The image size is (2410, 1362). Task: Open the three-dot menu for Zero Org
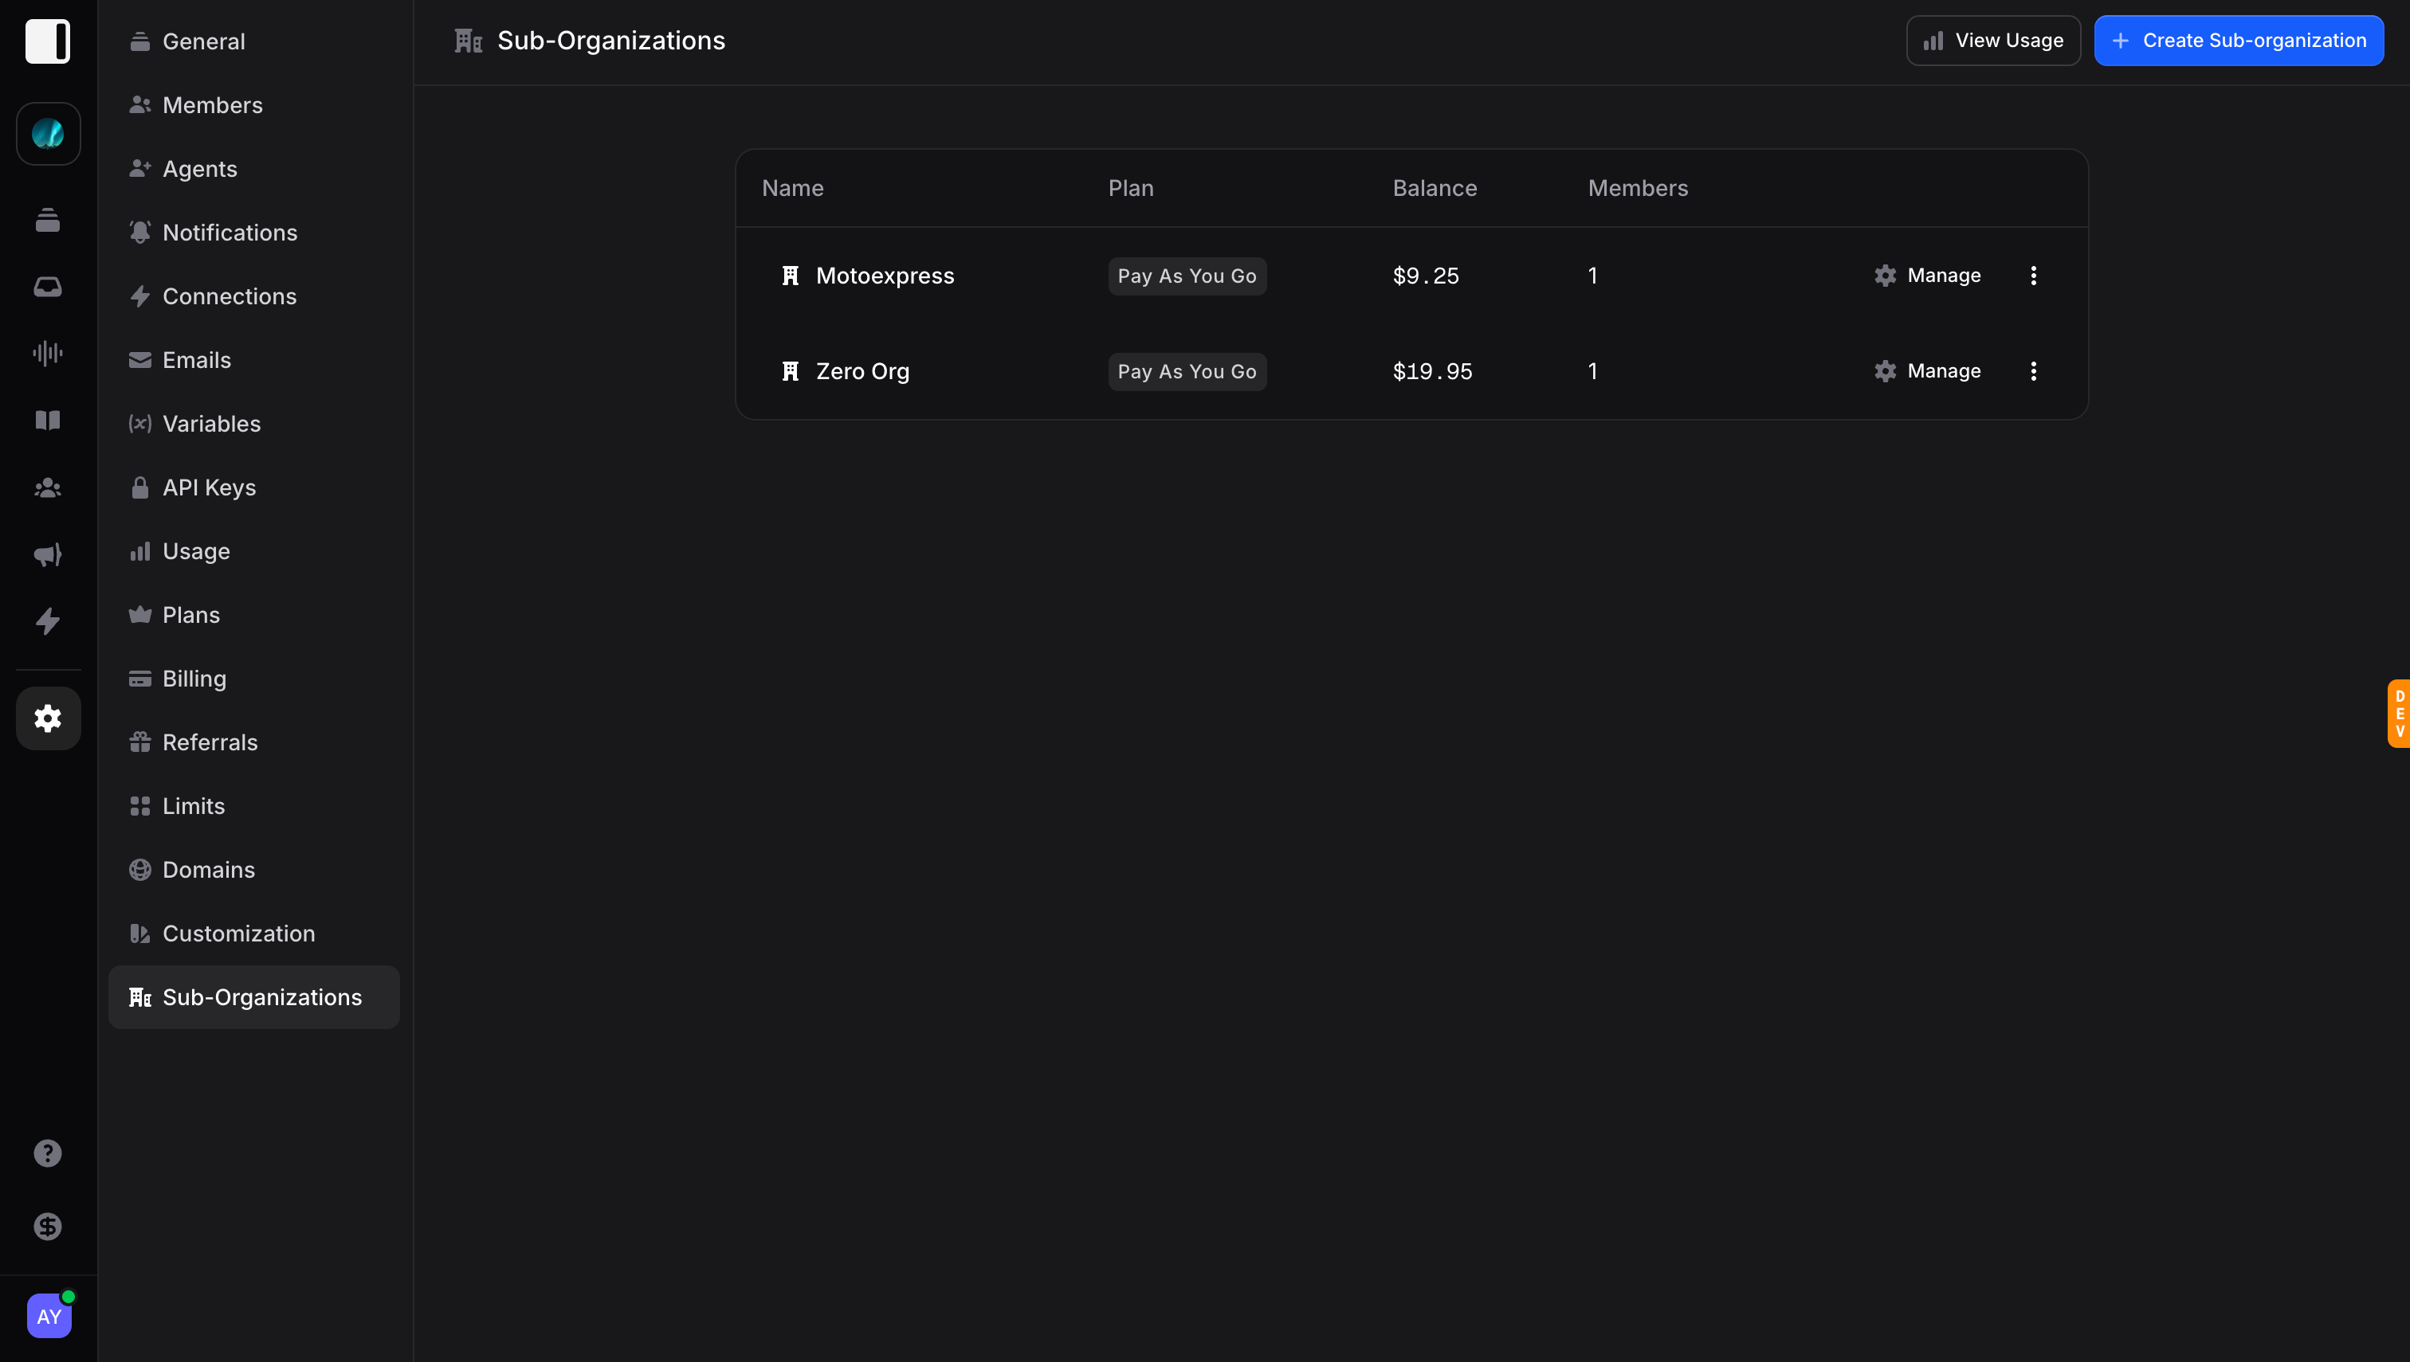point(2033,370)
